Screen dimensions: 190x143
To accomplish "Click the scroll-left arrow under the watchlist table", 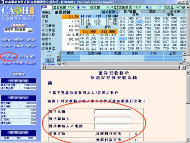I will point(63,63).
